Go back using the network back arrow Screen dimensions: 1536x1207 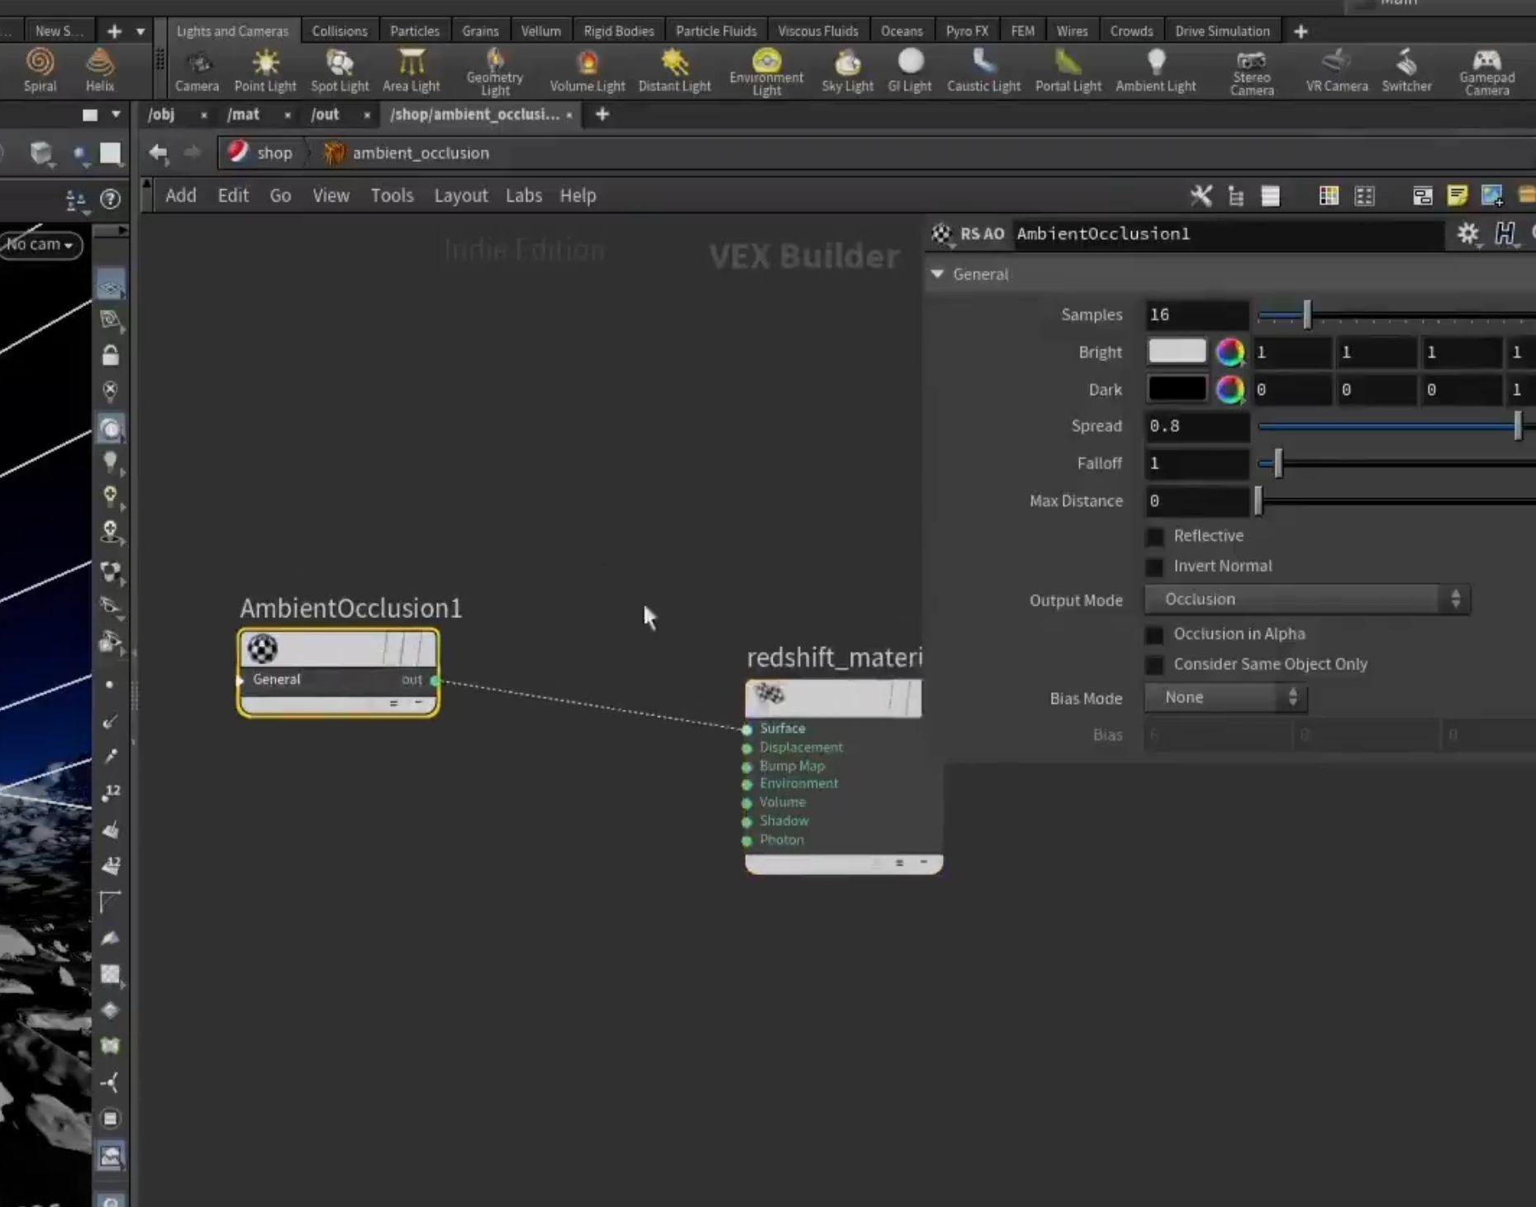pos(158,153)
